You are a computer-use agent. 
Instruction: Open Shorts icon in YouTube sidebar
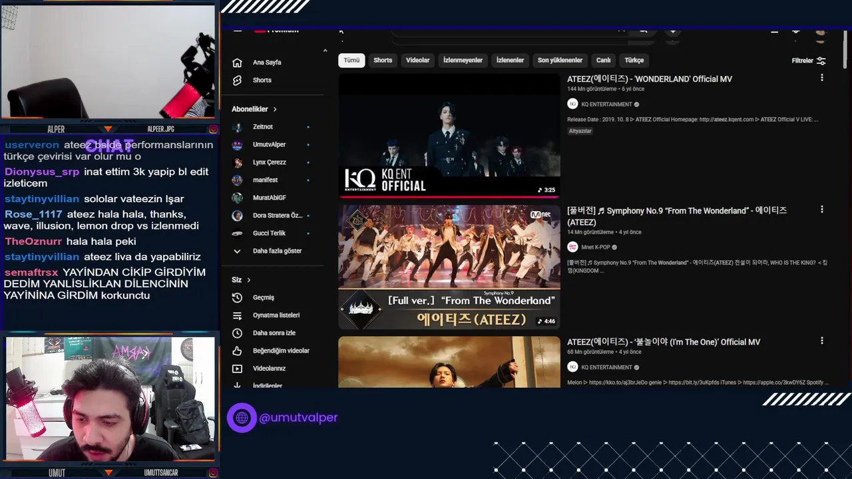pyautogui.click(x=237, y=80)
